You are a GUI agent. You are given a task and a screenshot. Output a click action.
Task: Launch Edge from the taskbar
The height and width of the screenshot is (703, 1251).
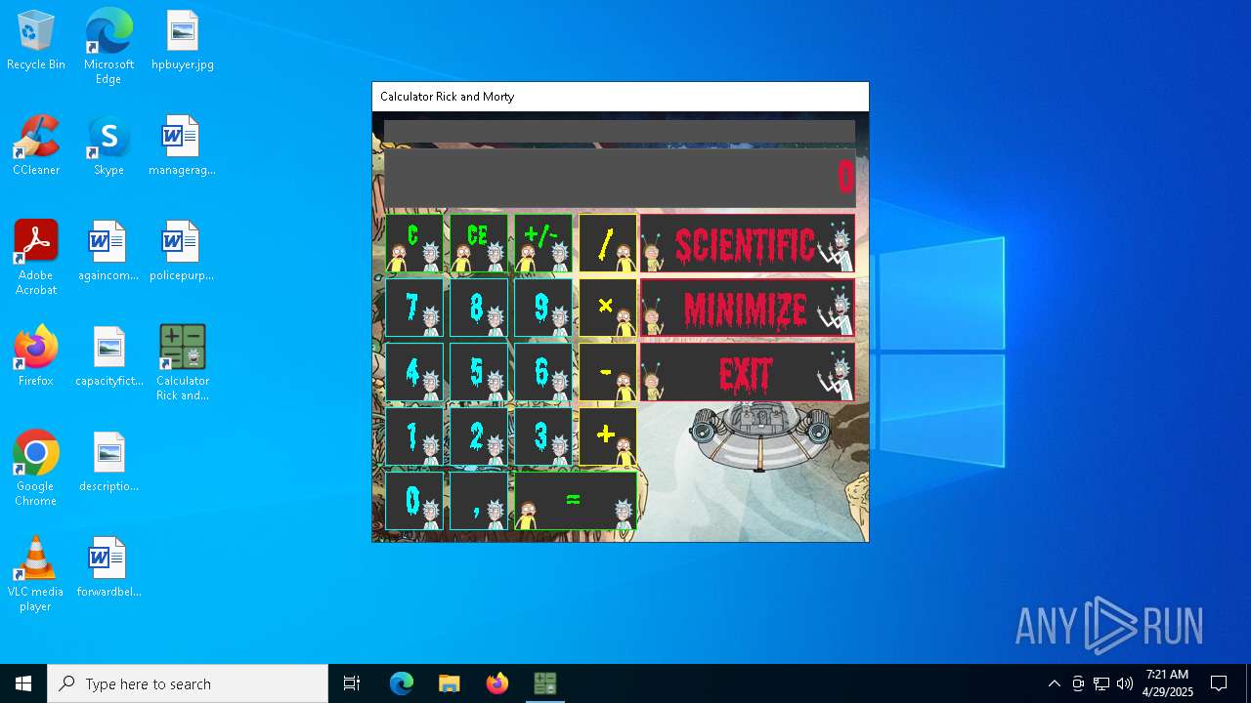point(402,683)
